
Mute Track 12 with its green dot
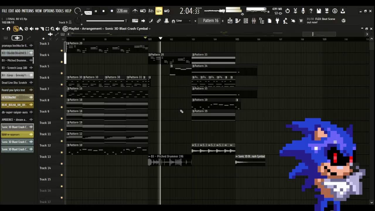tap(62, 152)
